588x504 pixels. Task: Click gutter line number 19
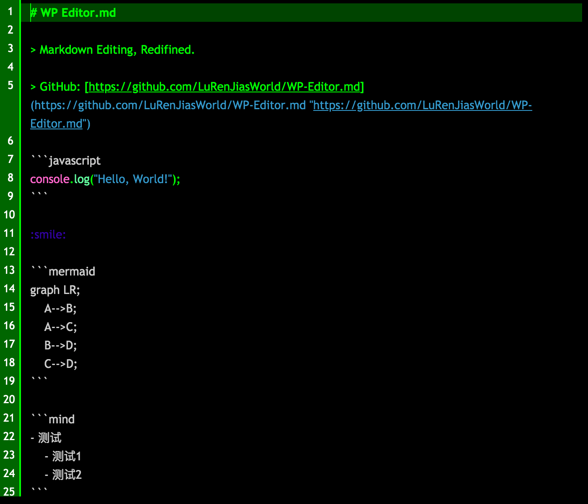coord(9,381)
